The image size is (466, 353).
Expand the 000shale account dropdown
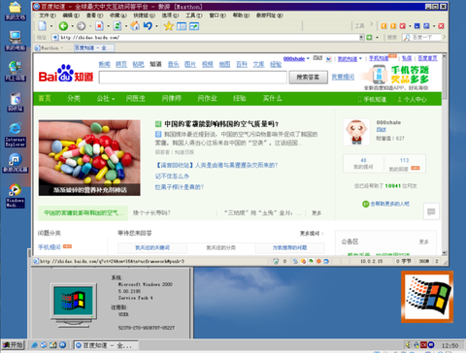(308, 58)
